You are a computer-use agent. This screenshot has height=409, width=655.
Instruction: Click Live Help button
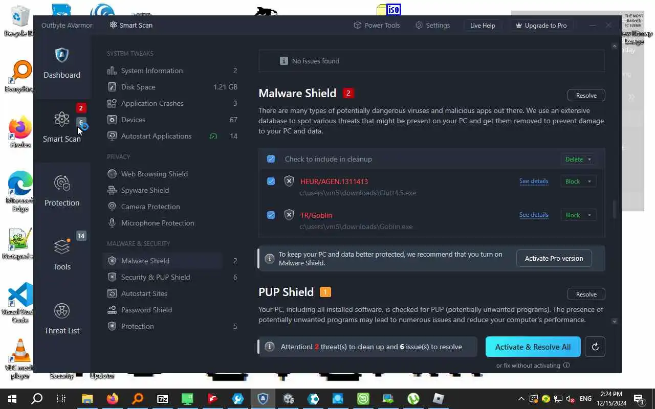(483, 26)
